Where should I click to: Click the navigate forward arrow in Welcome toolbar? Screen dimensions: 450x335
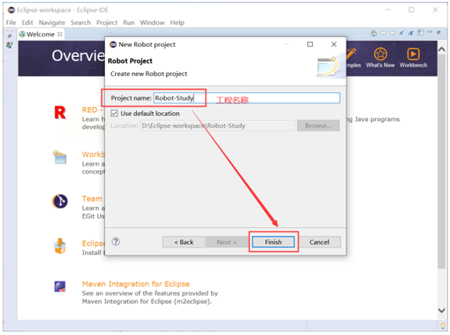pos(392,33)
